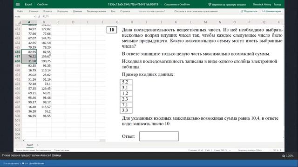Click cell B488 with value 190,75
This screenshot has width=298, height=167.
pyautogui.click(x=44, y=61)
